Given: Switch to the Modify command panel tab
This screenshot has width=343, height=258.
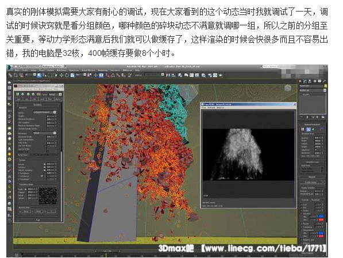Looking at the screenshot, I should (305, 81).
